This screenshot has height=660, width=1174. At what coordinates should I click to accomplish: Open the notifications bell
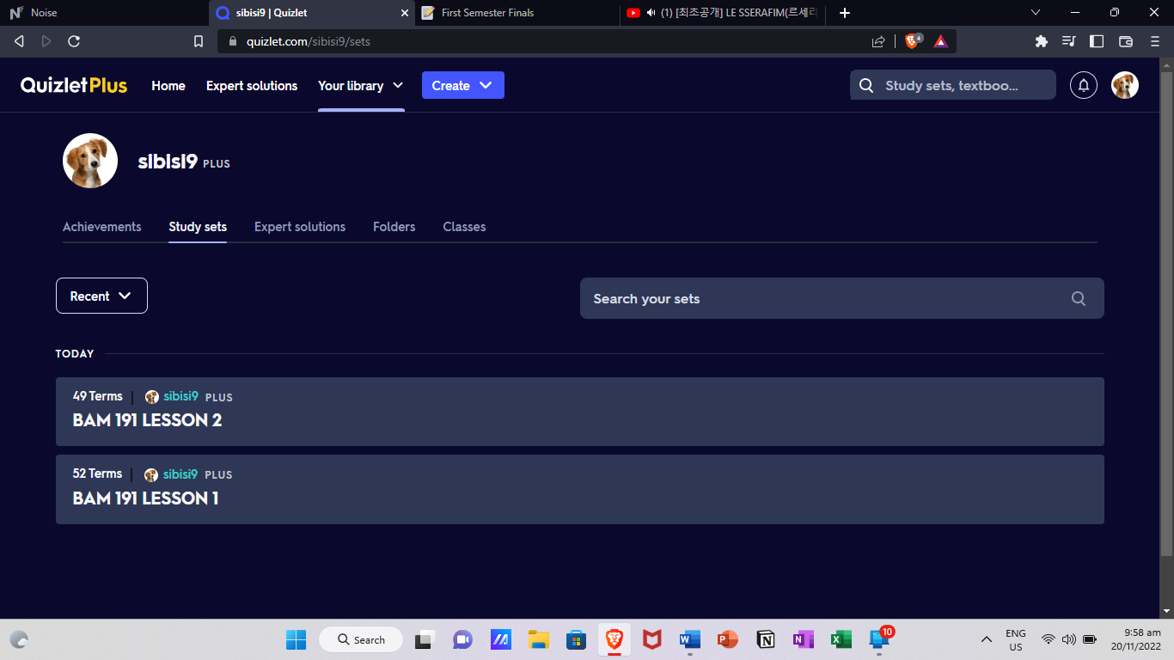[x=1084, y=85]
